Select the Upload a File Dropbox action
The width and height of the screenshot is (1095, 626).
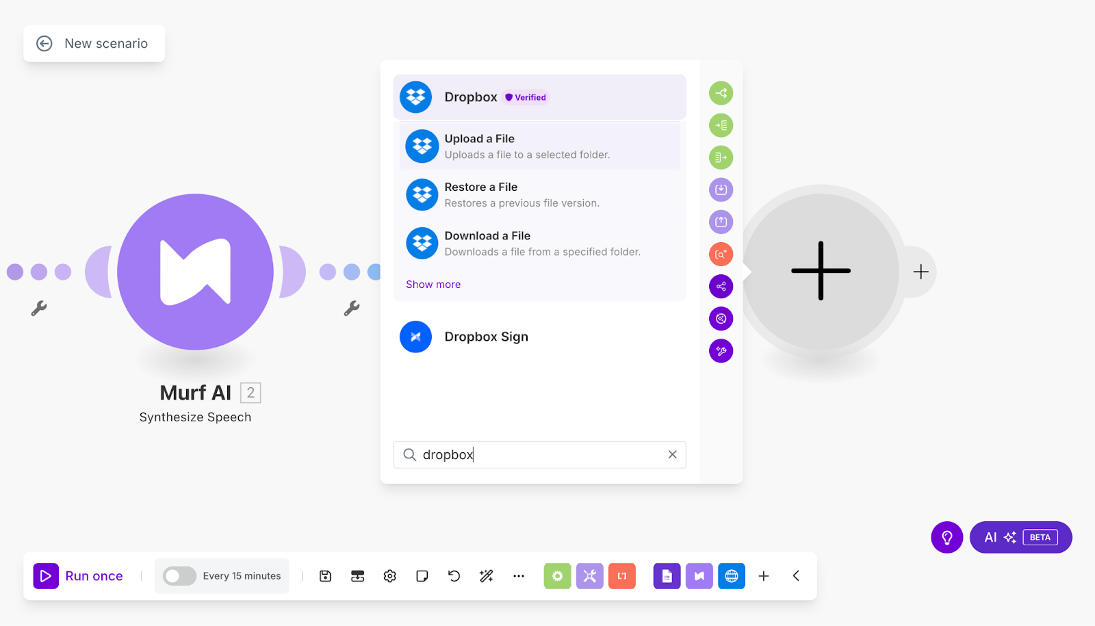pyautogui.click(x=539, y=146)
